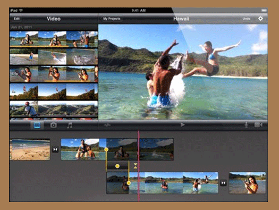Select the lower ocean jumping clip in timeline

coord(163,183)
